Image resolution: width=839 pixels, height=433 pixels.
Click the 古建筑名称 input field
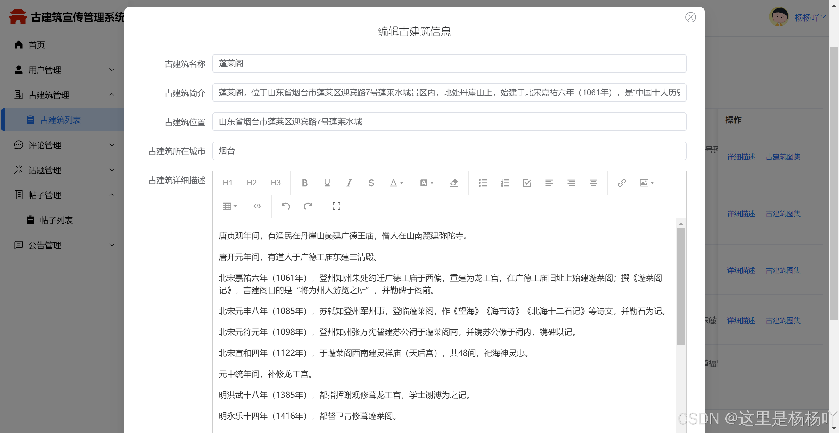click(x=449, y=63)
